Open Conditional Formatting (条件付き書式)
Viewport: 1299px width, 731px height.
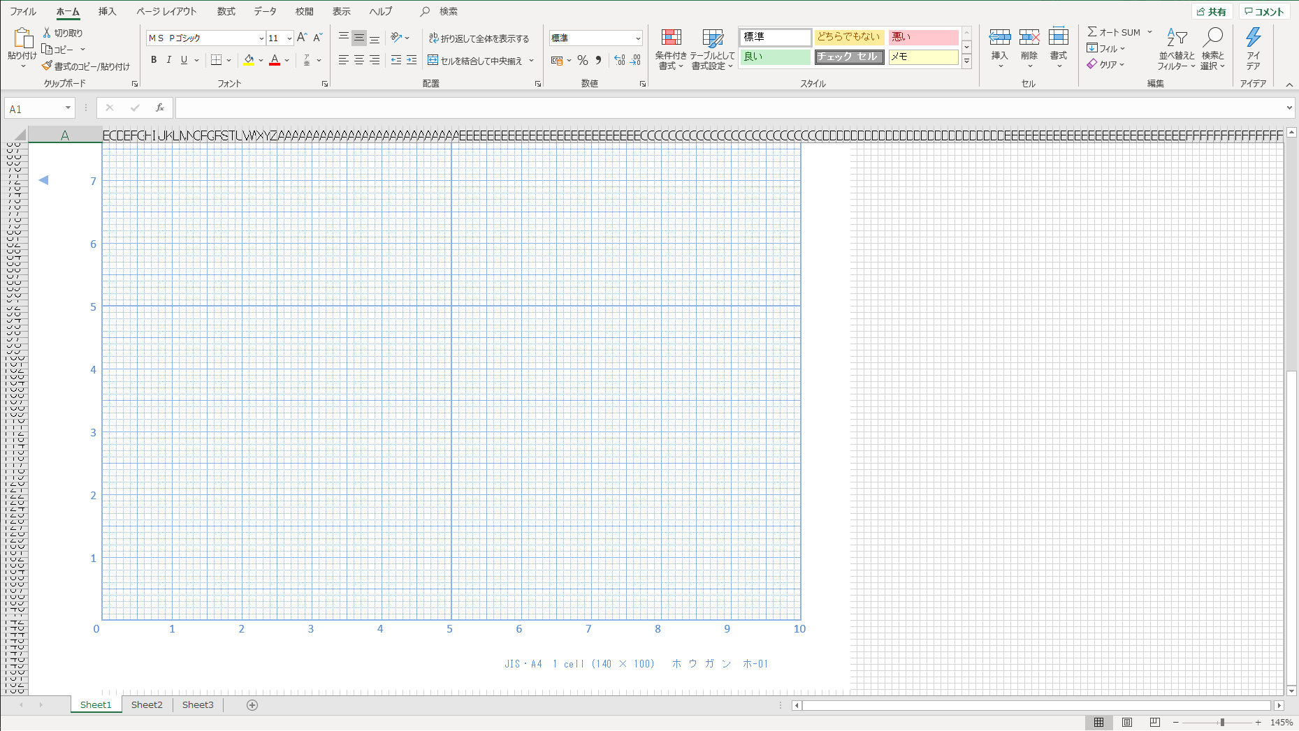[671, 49]
